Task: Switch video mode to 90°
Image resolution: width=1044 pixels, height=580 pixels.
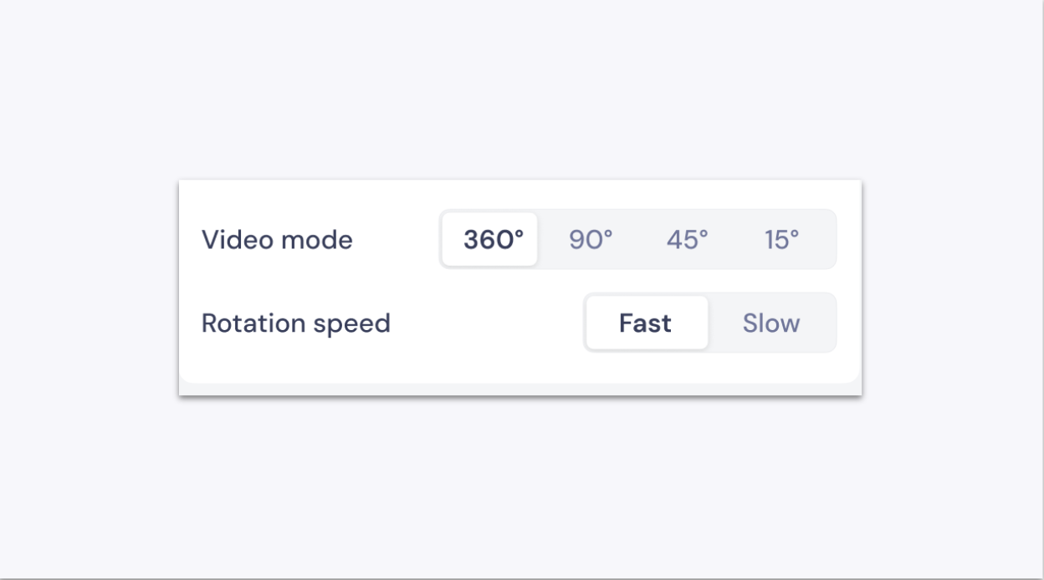Action: 591,240
